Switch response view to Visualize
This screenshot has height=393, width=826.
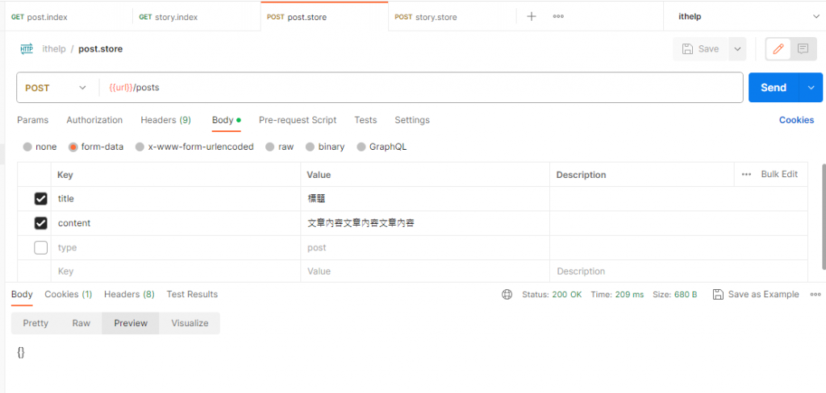(x=190, y=323)
